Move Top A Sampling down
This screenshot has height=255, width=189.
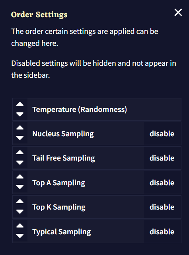(x=20, y=187)
